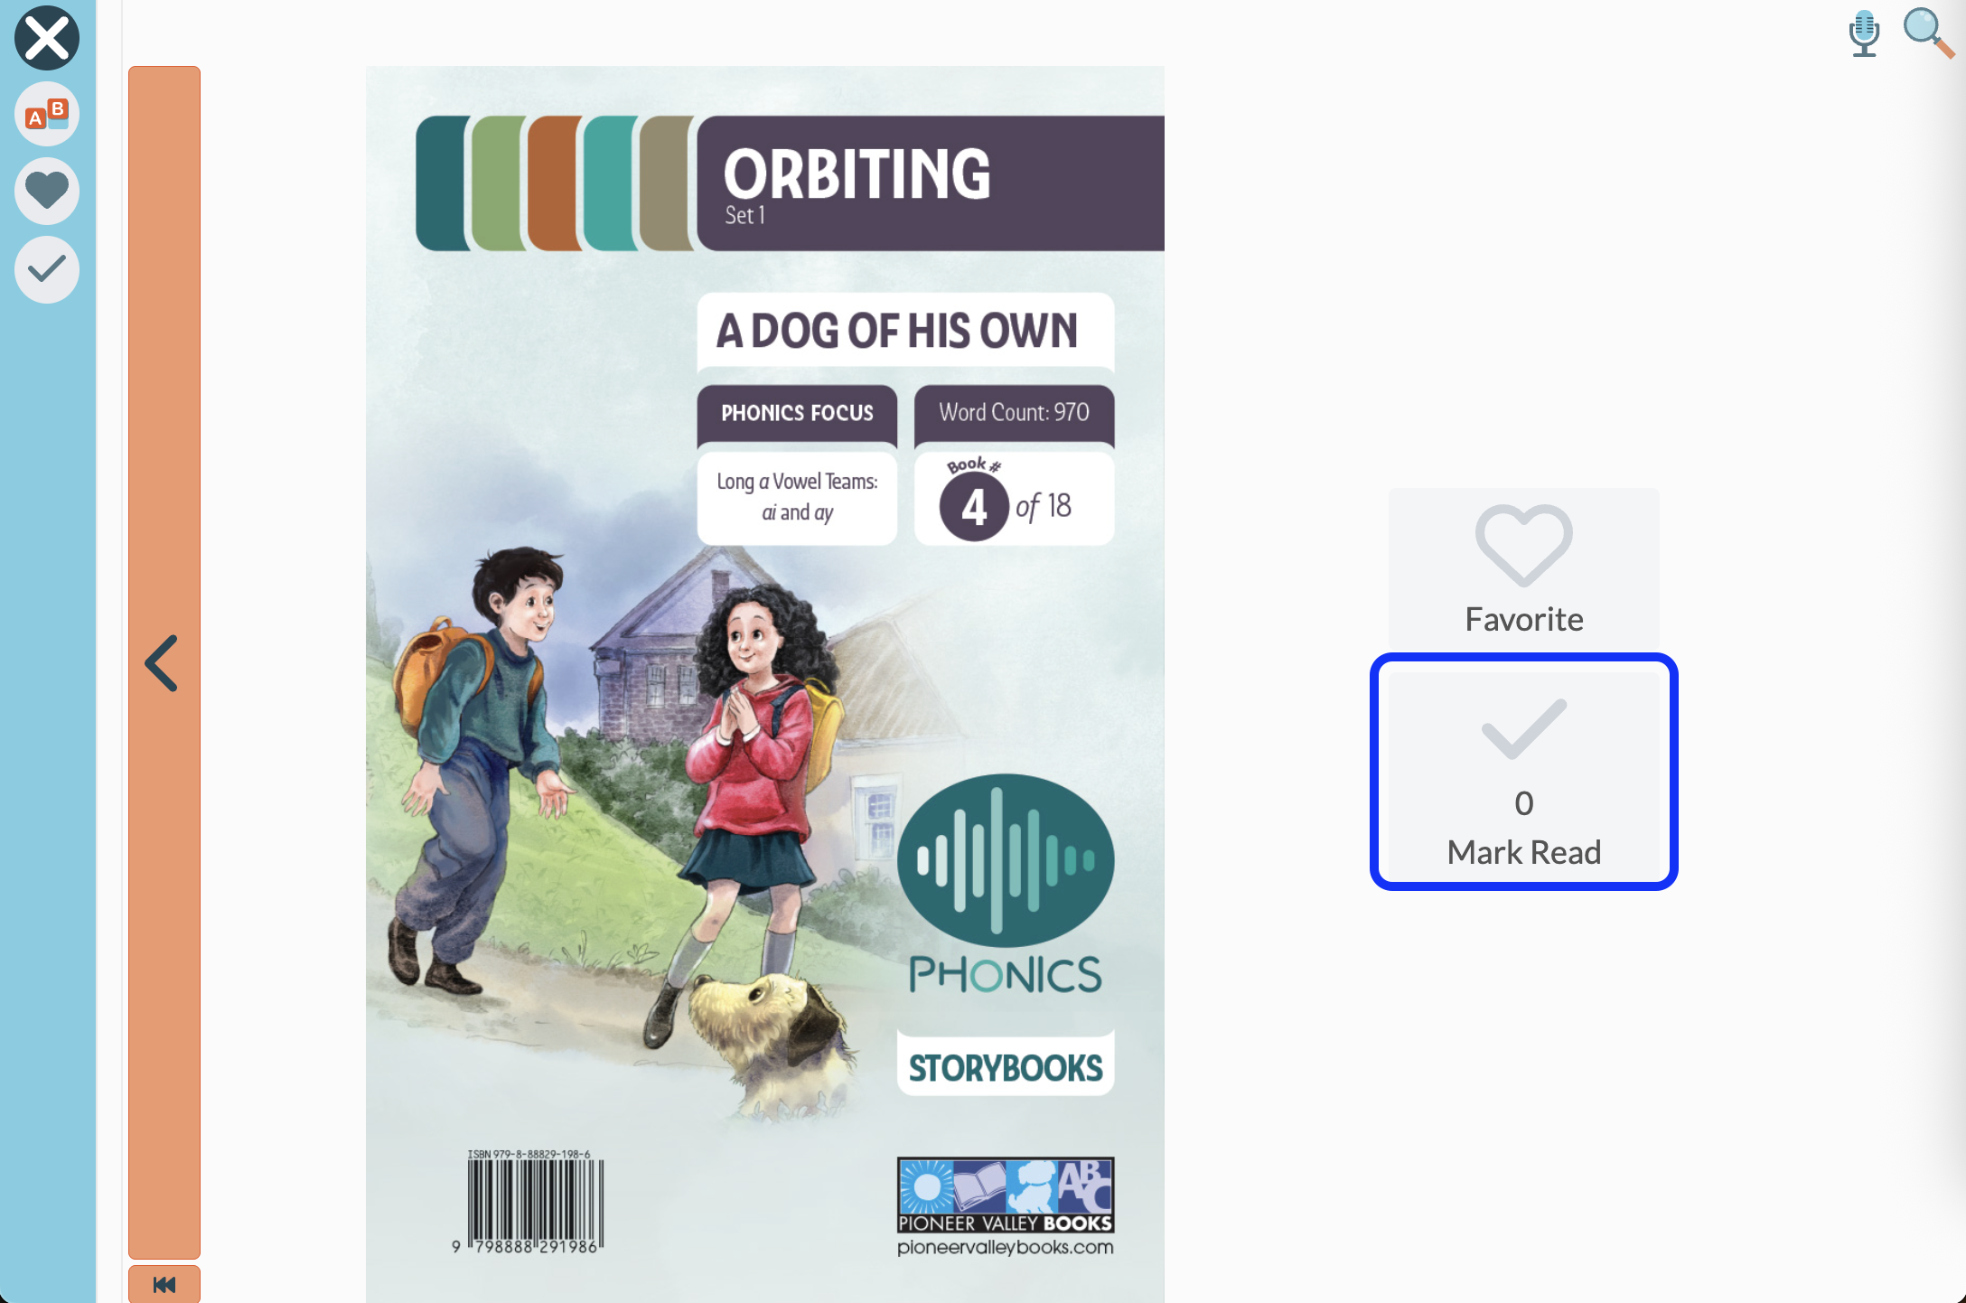
Task: Click the sidebar heart favorite icon
Action: (x=47, y=192)
